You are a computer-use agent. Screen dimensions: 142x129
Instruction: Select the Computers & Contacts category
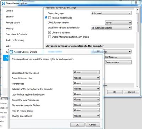point(16,34)
